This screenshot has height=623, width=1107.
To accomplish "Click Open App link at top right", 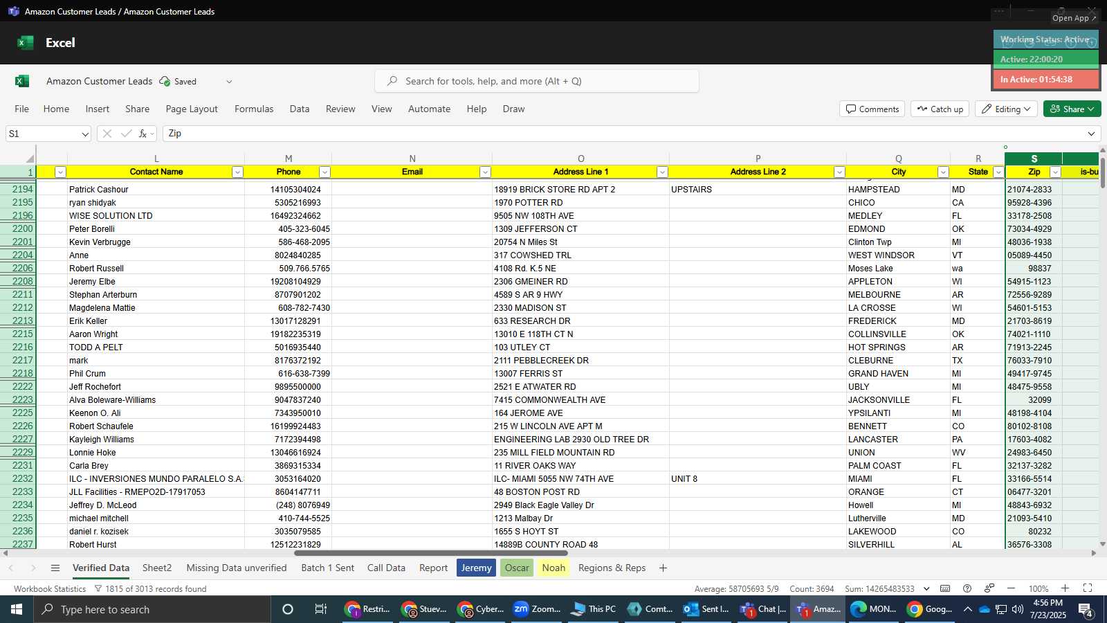I will click(1074, 18).
